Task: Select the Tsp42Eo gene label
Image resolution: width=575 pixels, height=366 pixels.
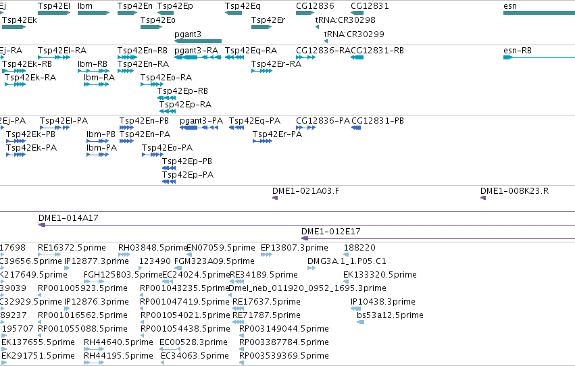Action: [157, 20]
